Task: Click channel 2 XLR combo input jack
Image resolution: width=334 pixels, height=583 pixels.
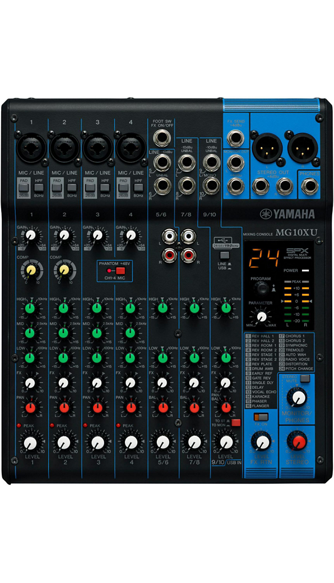Action: coord(64,148)
